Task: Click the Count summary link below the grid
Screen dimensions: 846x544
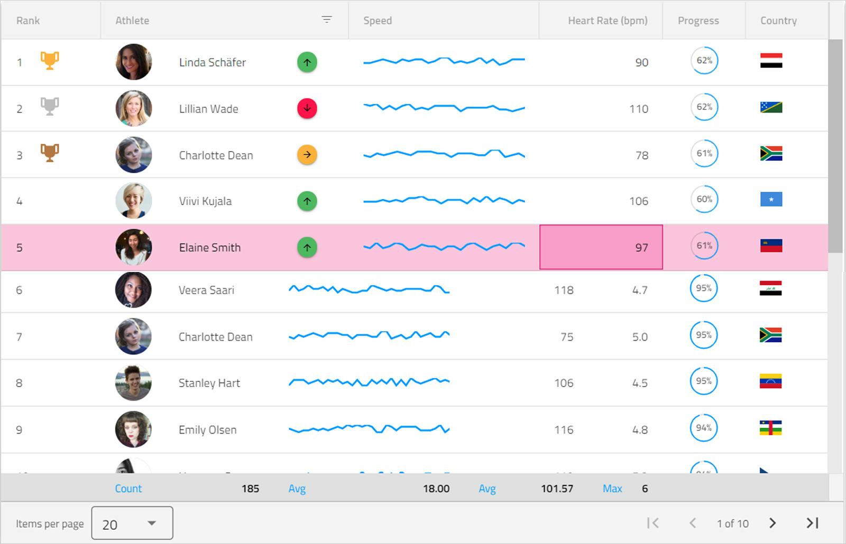Action: tap(128, 489)
